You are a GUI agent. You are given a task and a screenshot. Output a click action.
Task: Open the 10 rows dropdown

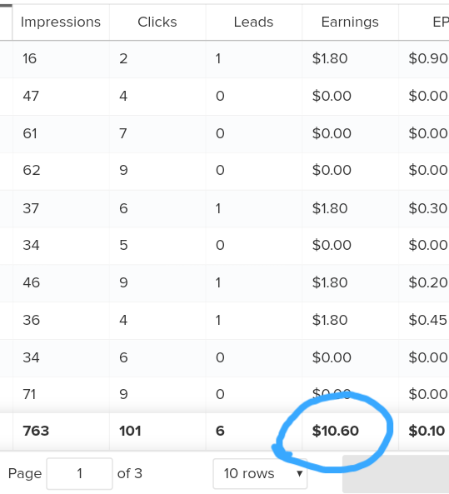[260, 473]
